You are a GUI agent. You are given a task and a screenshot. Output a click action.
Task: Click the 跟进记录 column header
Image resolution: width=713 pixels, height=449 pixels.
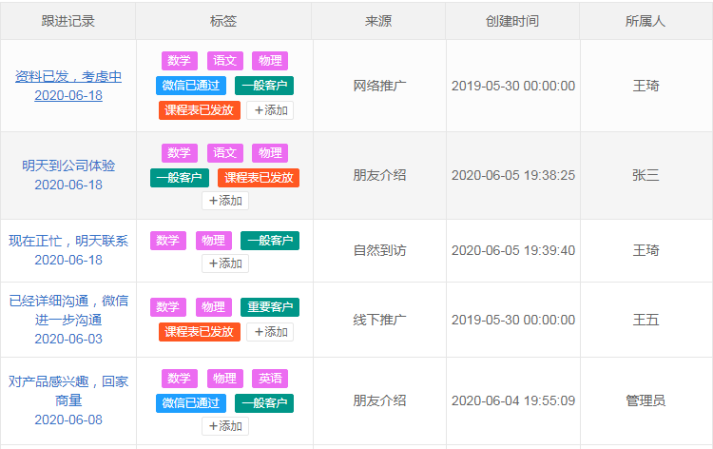point(68,21)
